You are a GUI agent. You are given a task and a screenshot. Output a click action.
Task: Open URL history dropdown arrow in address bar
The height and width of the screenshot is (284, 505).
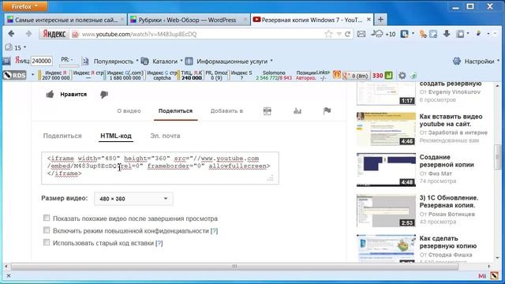(x=339, y=34)
